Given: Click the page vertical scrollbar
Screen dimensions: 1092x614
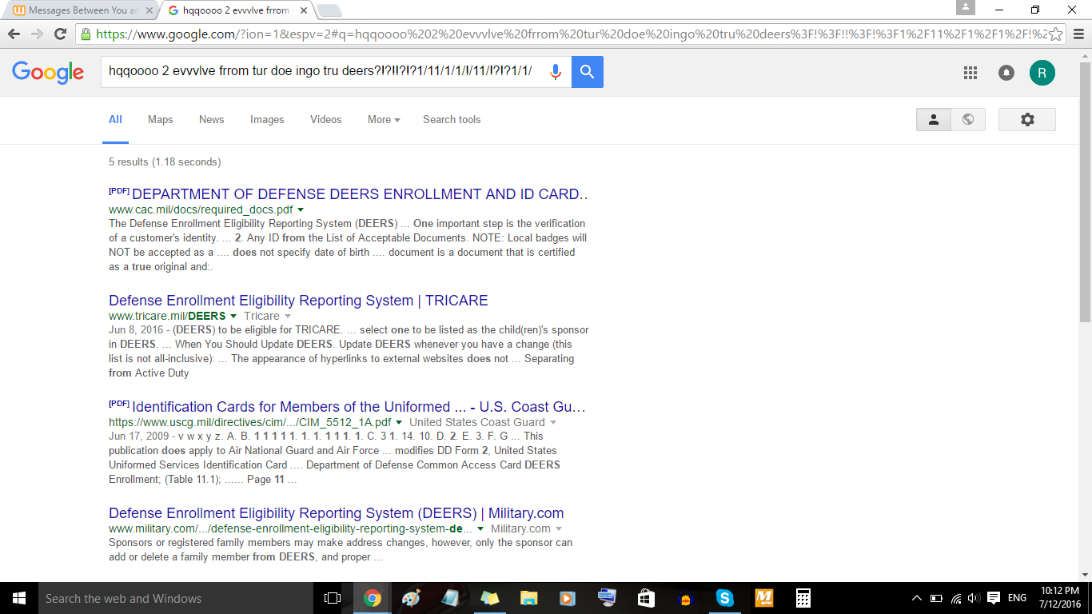Looking at the screenshot, I should point(1084,192).
